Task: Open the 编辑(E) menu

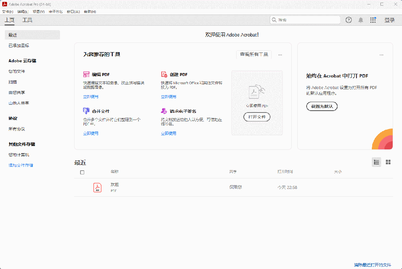Action: pyautogui.click(x=23, y=12)
